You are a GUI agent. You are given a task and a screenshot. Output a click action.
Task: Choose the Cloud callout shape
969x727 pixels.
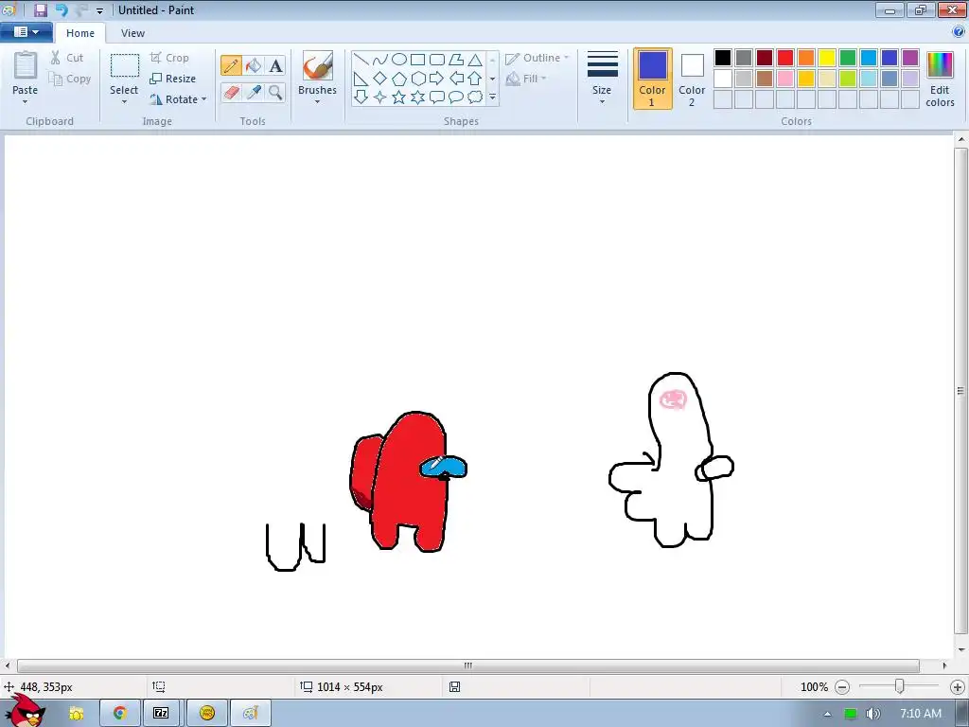click(475, 98)
